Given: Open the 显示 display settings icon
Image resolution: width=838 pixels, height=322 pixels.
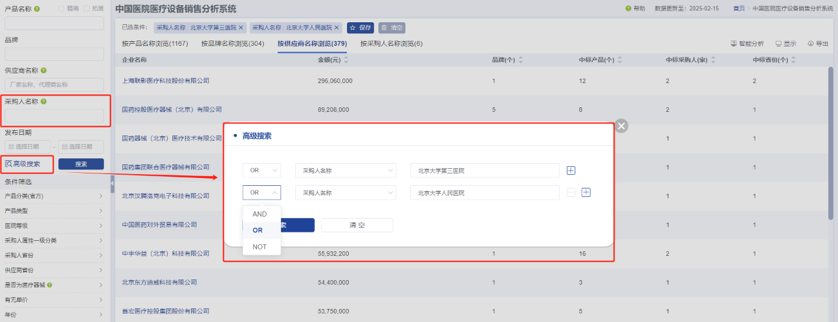Looking at the screenshot, I should [x=778, y=44].
